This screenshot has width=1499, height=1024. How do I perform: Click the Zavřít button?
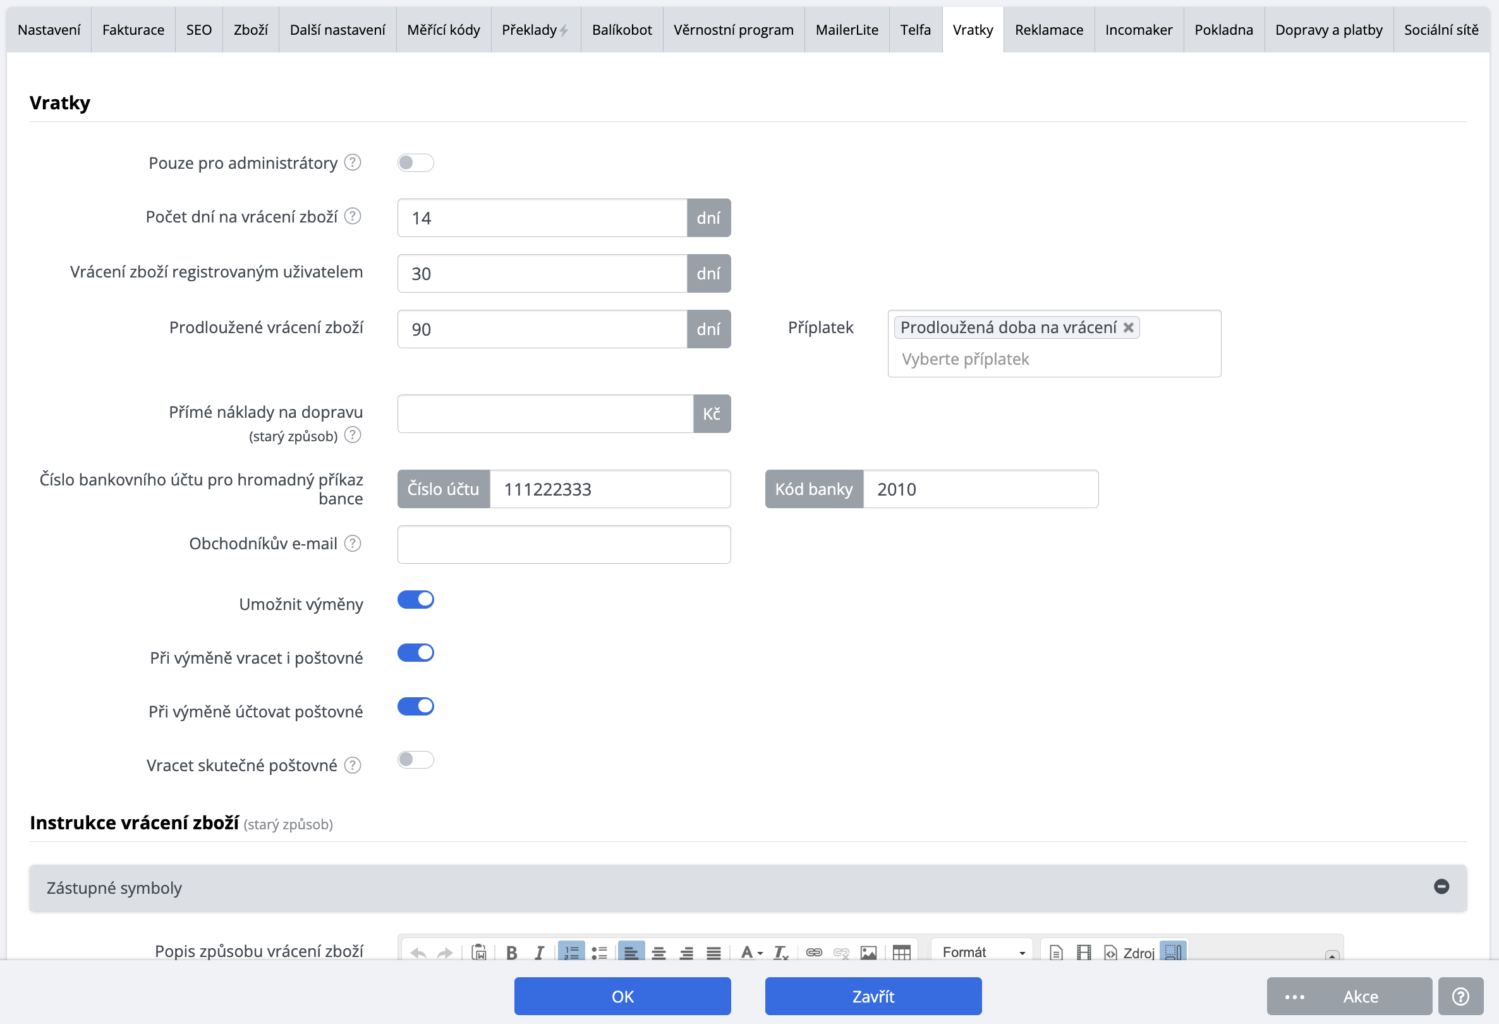tap(873, 996)
